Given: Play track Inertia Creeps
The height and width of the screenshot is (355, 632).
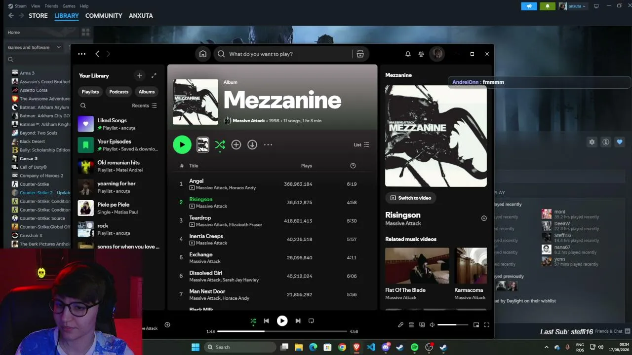Looking at the screenshot, I should 272,239.
